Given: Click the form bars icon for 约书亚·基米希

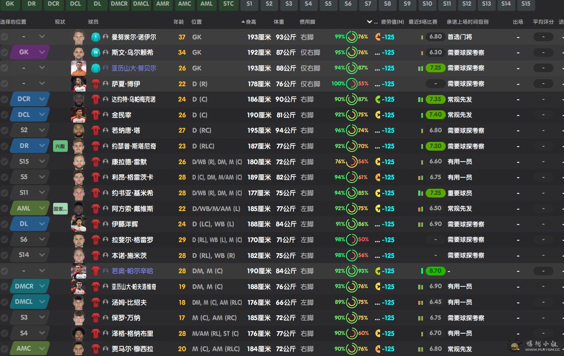Looking at the screenshot, I should click(x=420, y=193).
